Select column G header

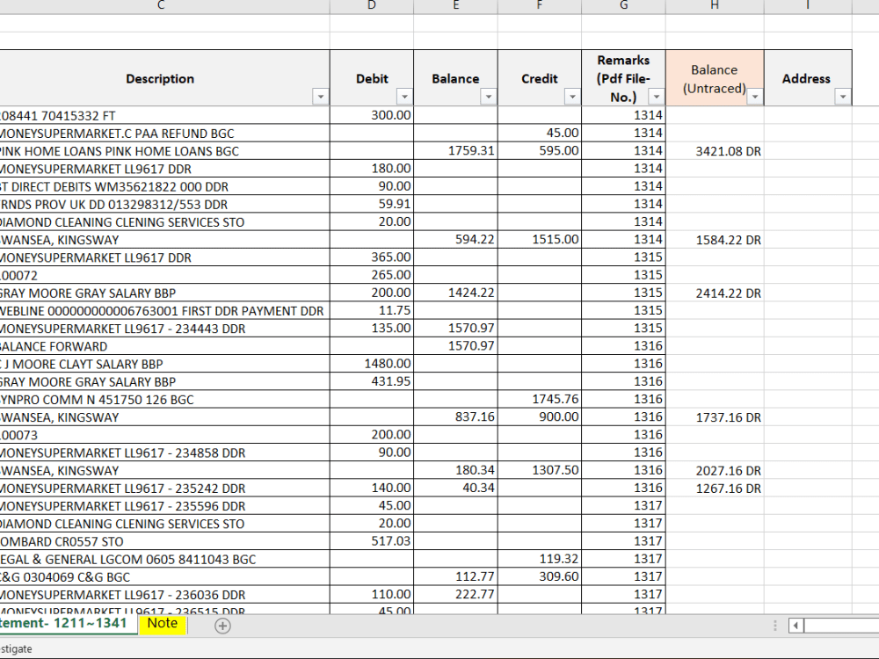click(623, 5)
